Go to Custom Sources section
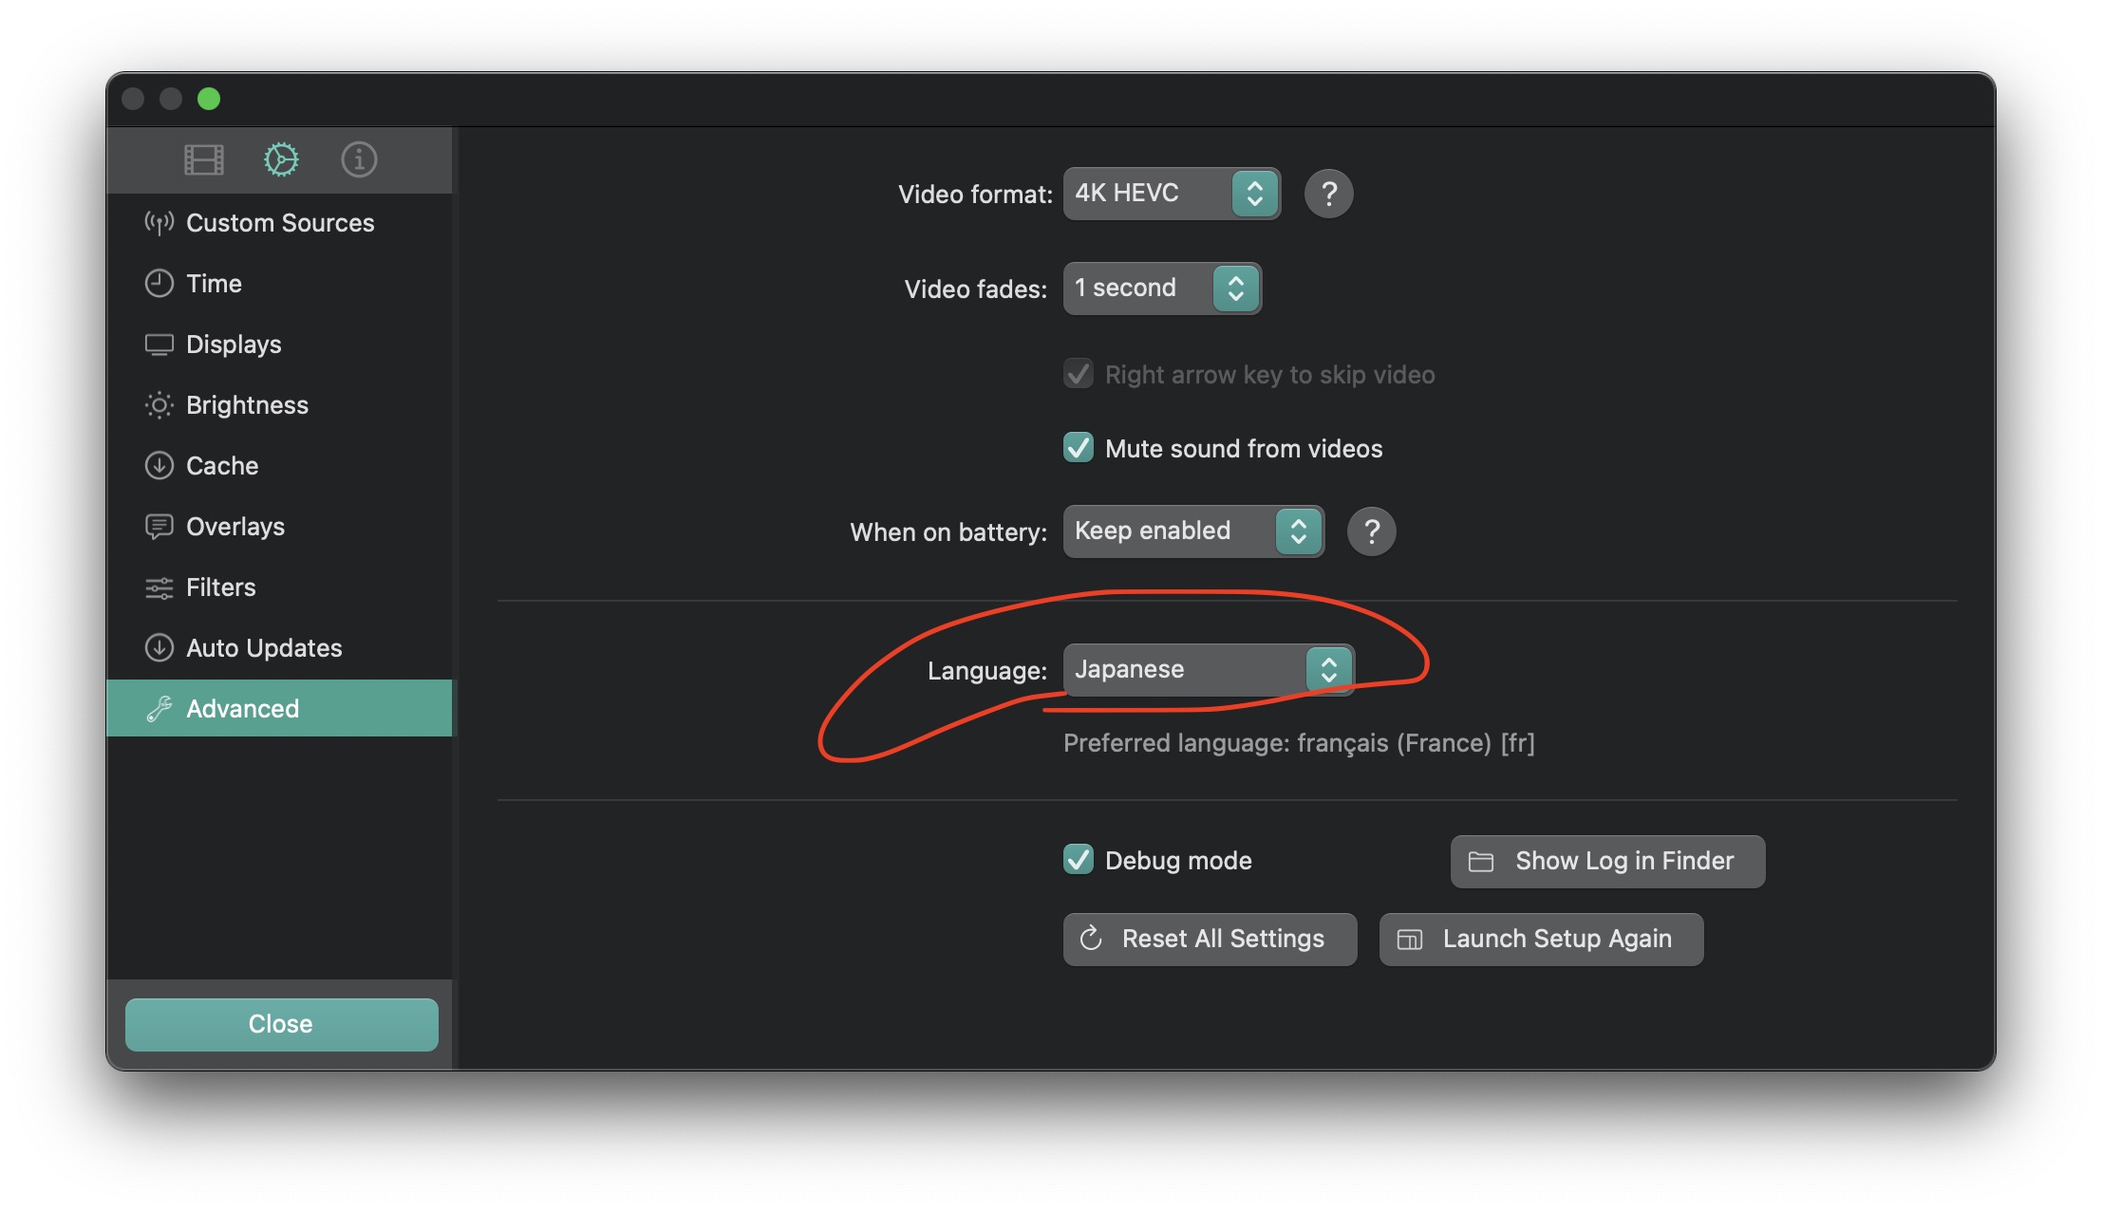Viewport: 2102px width, 1211px height. click(280, 223)
